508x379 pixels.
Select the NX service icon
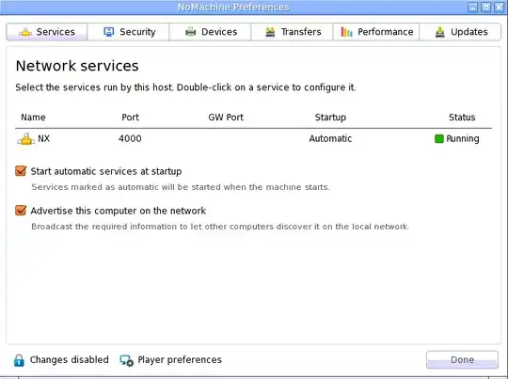pos(26,139)
